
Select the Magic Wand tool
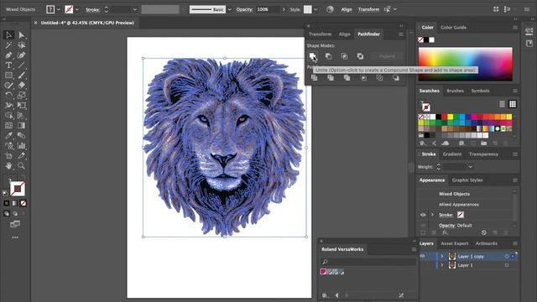pos(8,45)
